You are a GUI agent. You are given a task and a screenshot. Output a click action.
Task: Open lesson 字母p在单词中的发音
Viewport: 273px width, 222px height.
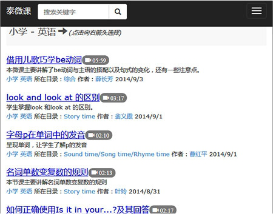point(45,135)
